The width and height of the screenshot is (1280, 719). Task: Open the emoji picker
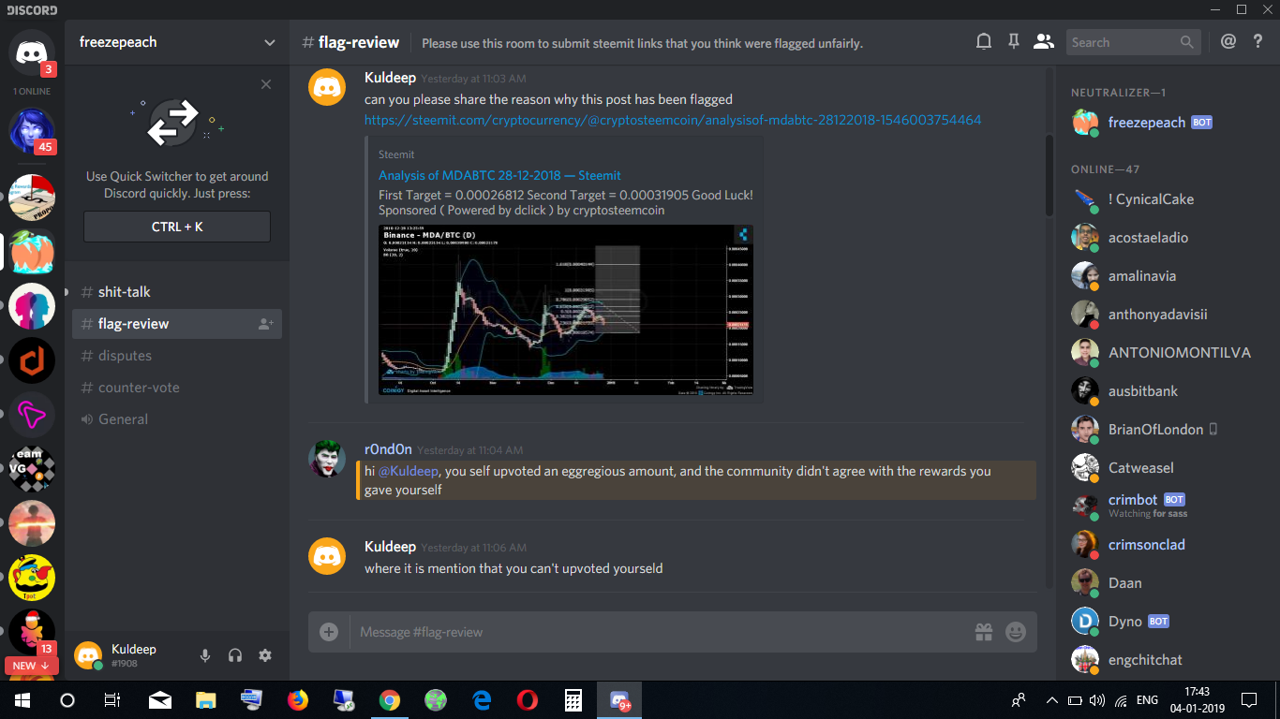tap(1016, 632)
